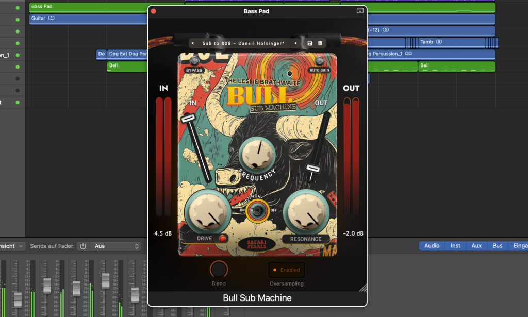Select the (+12) region

pos(431,30)
